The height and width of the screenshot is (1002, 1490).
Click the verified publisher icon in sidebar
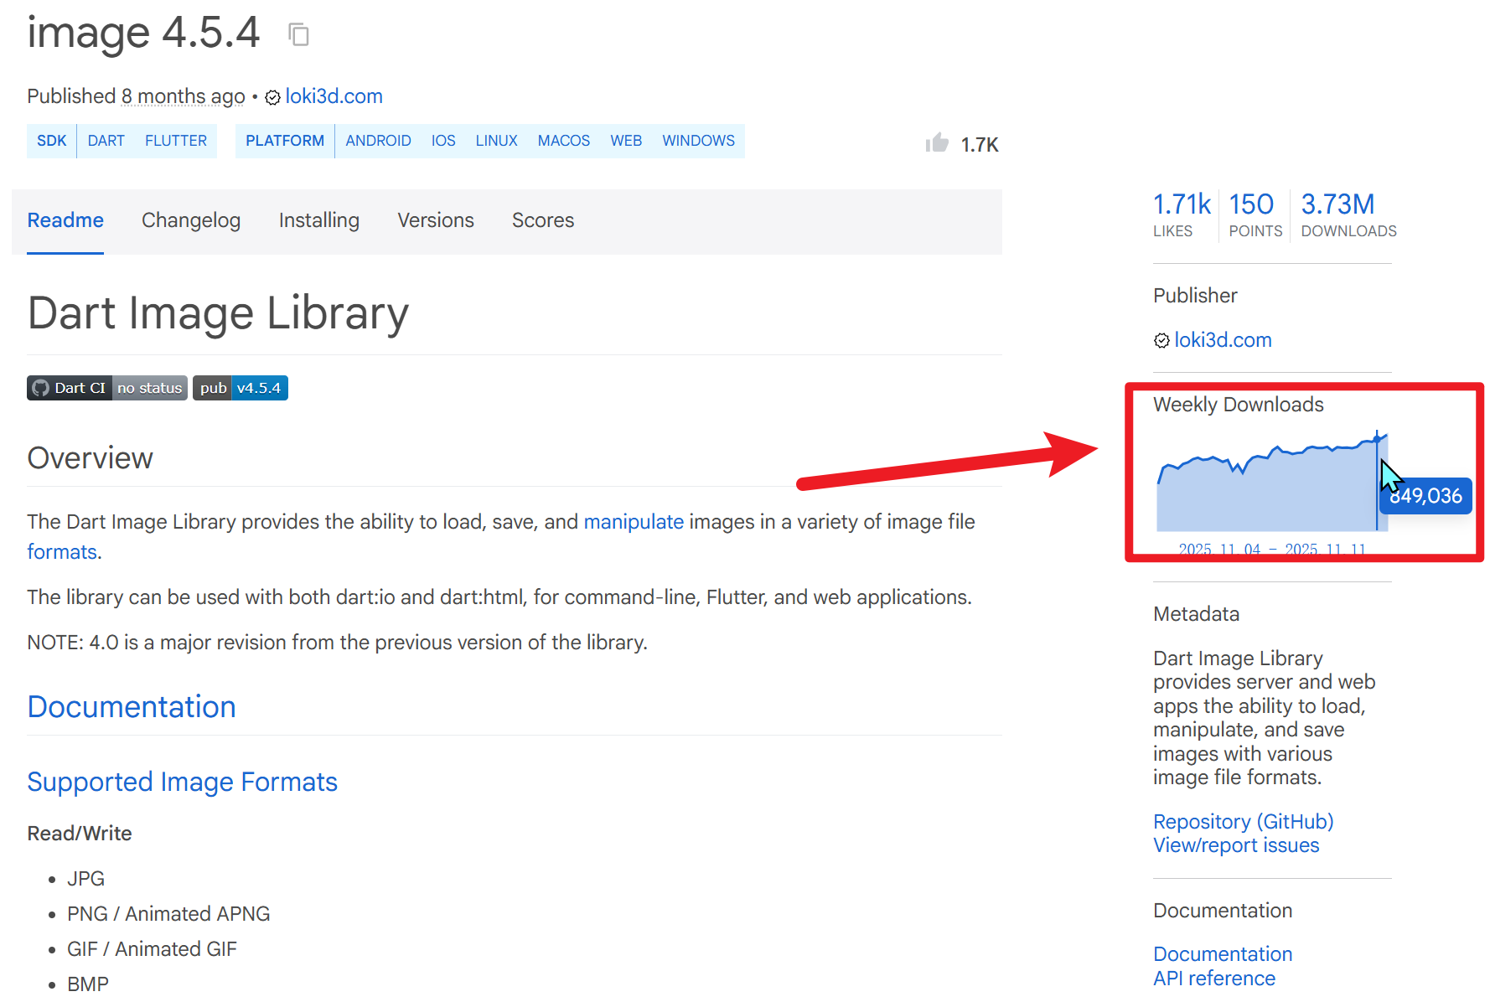pos(1161,340)
